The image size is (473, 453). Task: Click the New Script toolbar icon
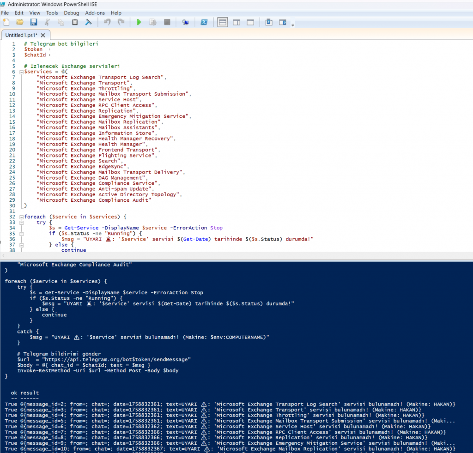6,22
